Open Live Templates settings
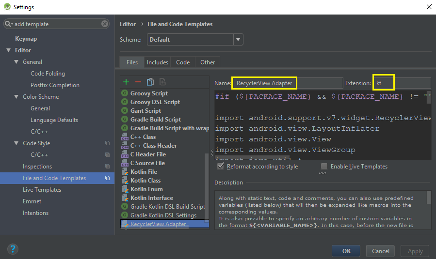 click(x=42, y=190)
